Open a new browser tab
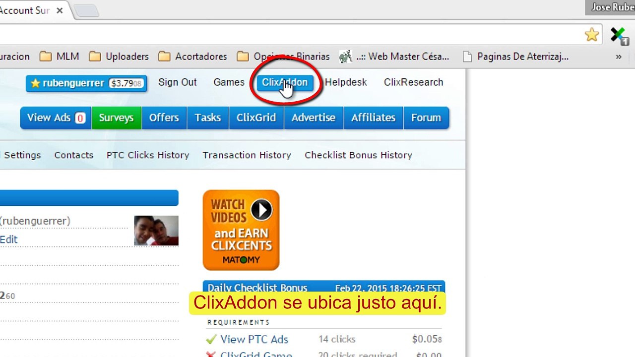 pyautogui.click(x=86, y=11)
